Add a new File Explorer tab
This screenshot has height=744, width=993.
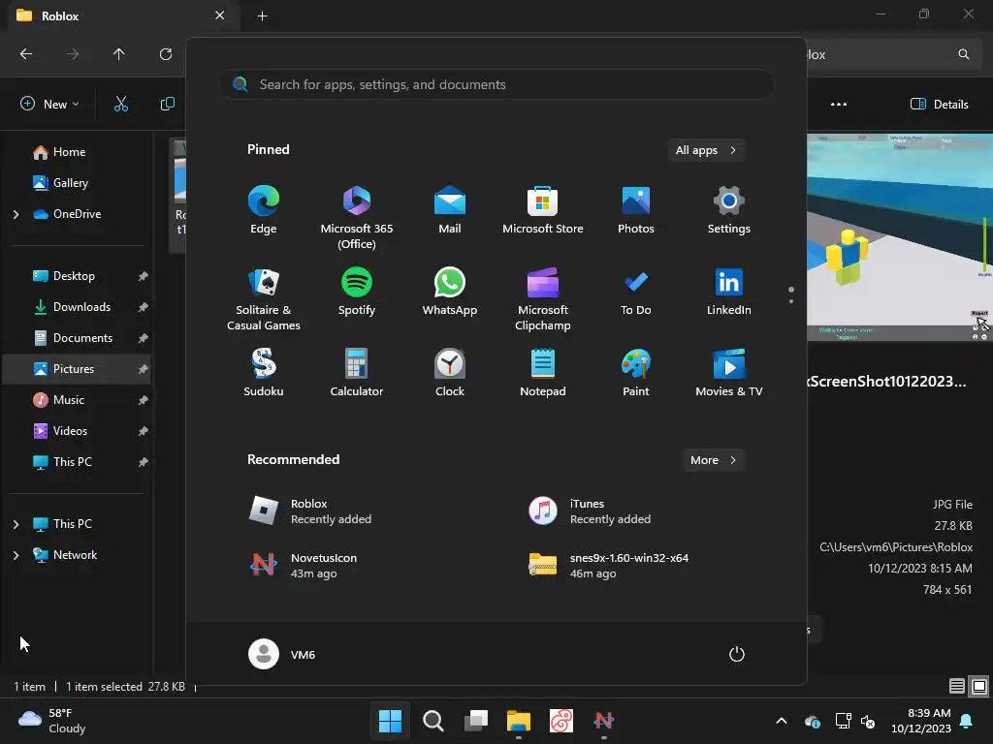coord(262,15)
